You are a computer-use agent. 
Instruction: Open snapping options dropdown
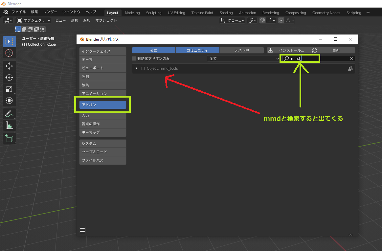pyautogui.click(x=271, y=20)
